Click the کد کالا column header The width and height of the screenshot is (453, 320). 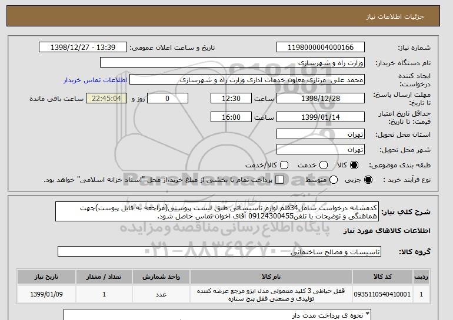(x=382, y=277)
